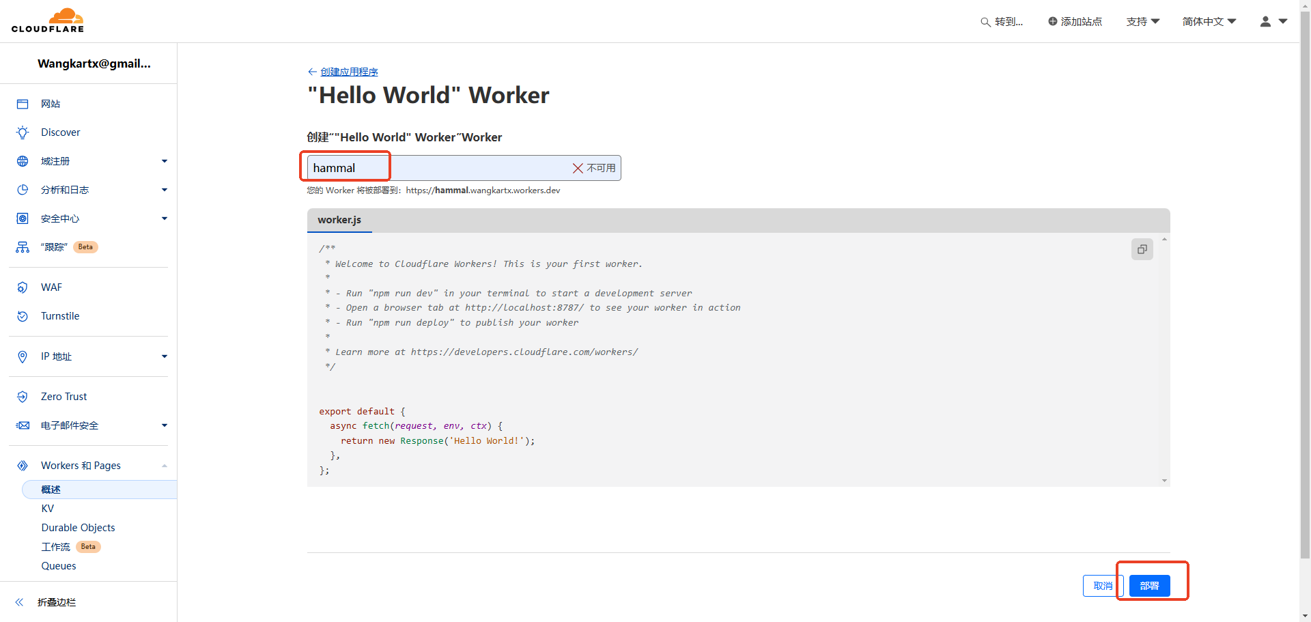Click the plus icon beside 添加站点

click(1053, 21)
